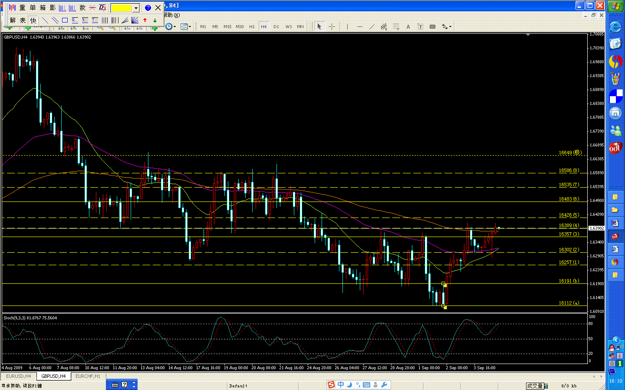625x390 pixels.
Task: Click the 表 button in floating toolbar
Action: coord(23,20)
